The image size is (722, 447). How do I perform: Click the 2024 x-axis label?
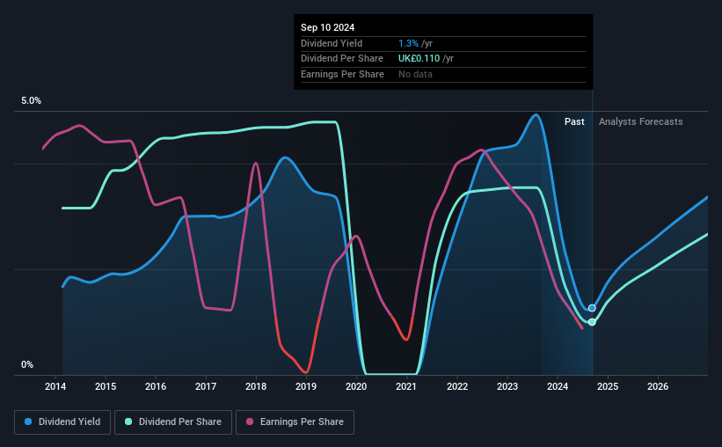pos(558,386)
